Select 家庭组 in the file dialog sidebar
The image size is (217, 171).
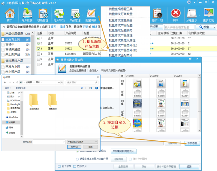pyautogui.click(x=11, y=133)
